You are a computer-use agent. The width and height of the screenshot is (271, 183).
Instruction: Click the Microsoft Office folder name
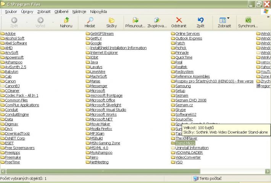coord(103,100)
